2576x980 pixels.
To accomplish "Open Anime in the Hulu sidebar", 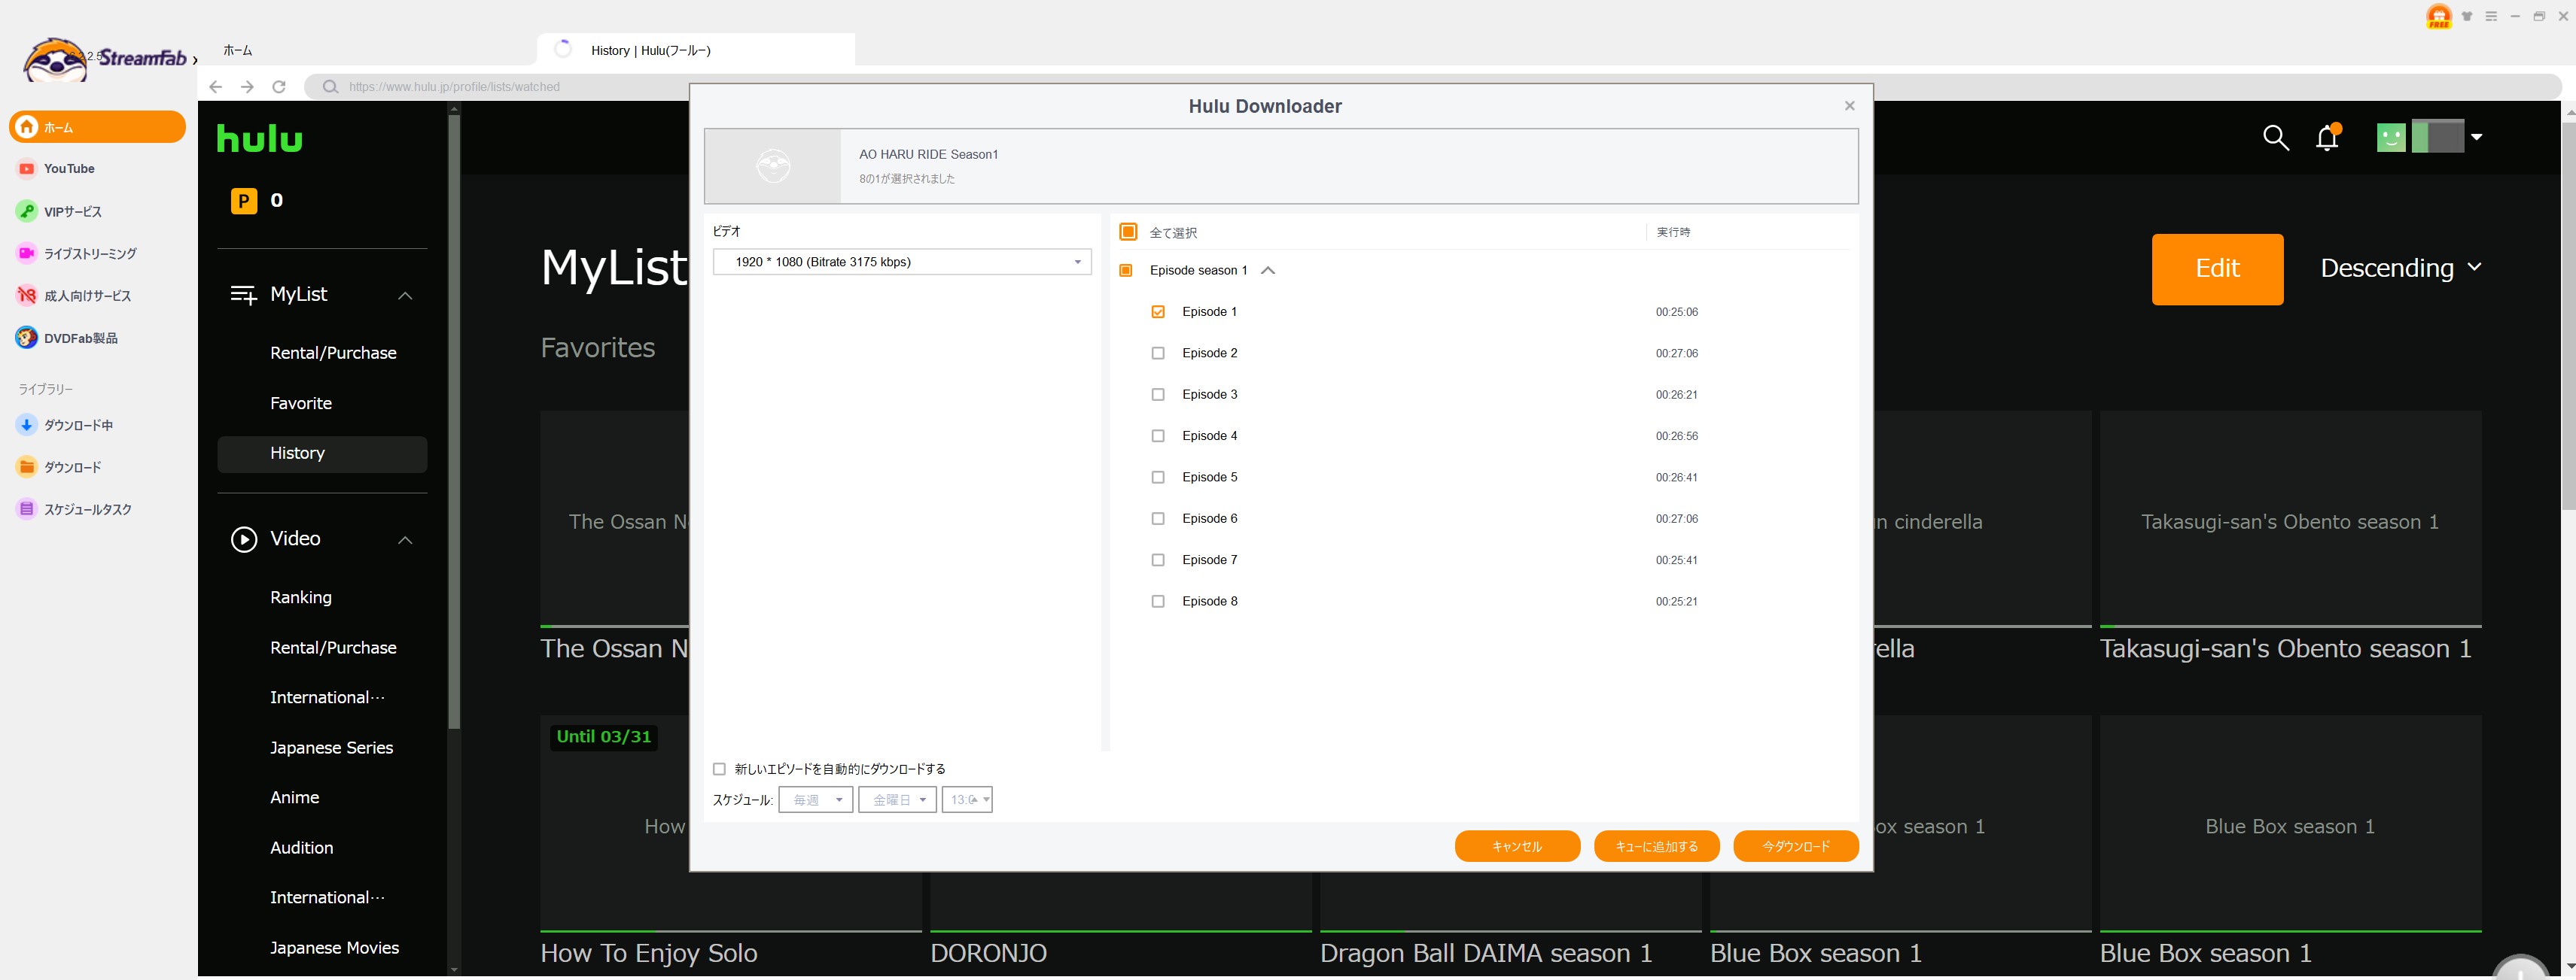I will coord(295,797).
